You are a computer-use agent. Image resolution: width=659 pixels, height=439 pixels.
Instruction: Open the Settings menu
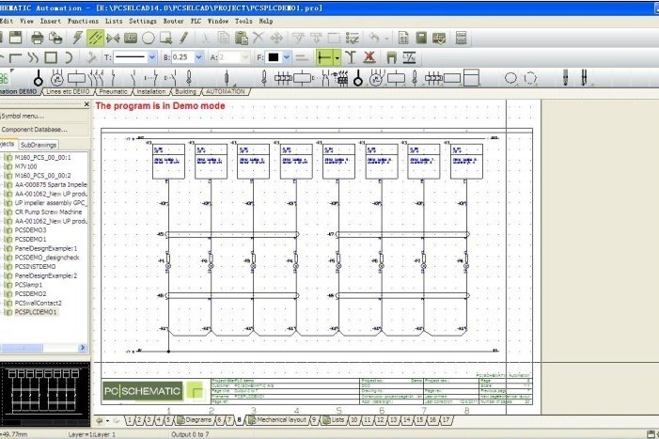point(143,21)
